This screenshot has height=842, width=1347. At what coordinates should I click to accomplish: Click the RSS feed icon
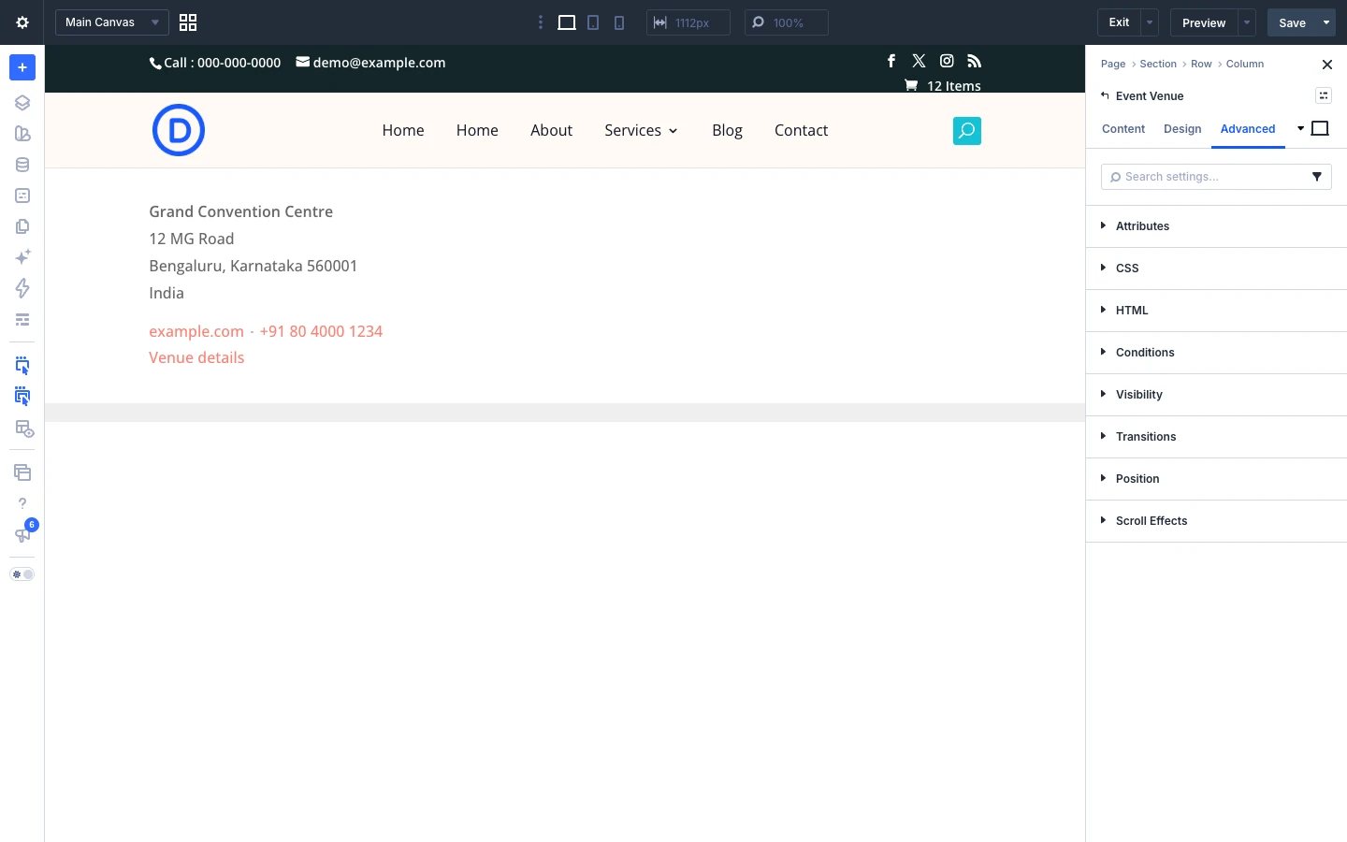[975, 61]
